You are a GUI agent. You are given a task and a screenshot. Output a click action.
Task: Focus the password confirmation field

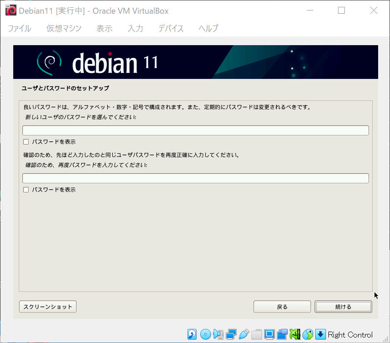(196, 178)
